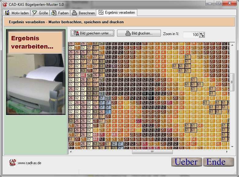Image resolution: width=239 pixels, height=177 pixels.
Task: Click the vertical scrollbar thumb
Action: pyautogui.click(x=232, y=82)
